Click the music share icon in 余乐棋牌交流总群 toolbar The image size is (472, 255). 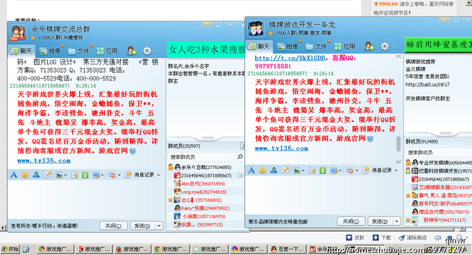(x=85, y=175)
